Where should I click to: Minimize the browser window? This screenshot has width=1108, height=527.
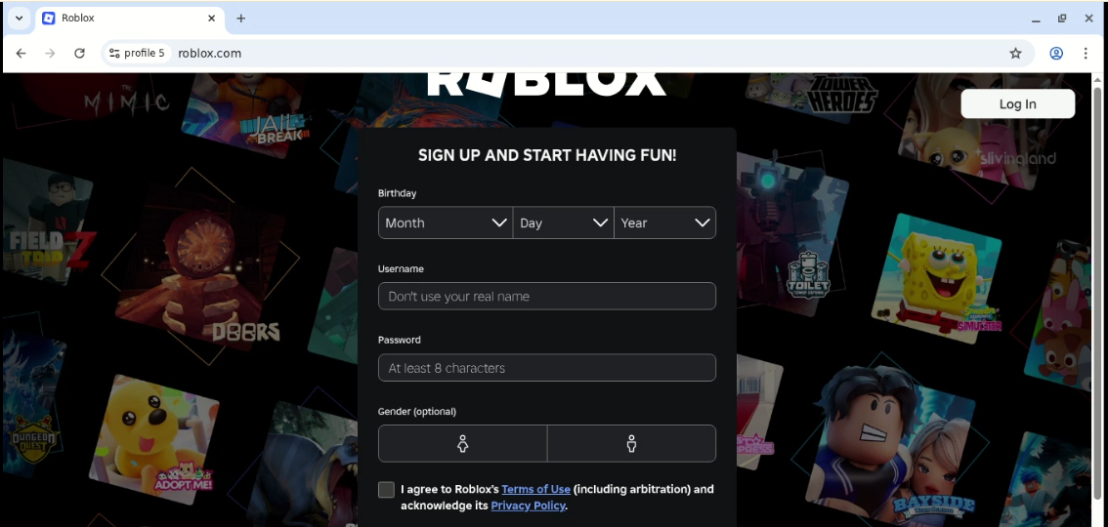coord(1036,20)
